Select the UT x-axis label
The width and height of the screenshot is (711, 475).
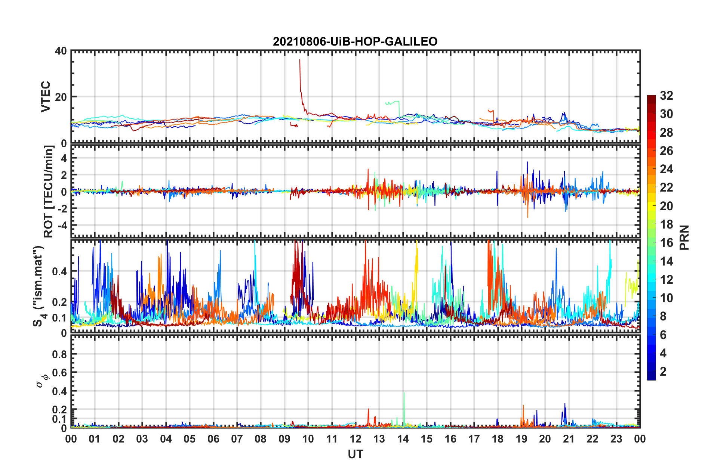[x=355, y=454]
